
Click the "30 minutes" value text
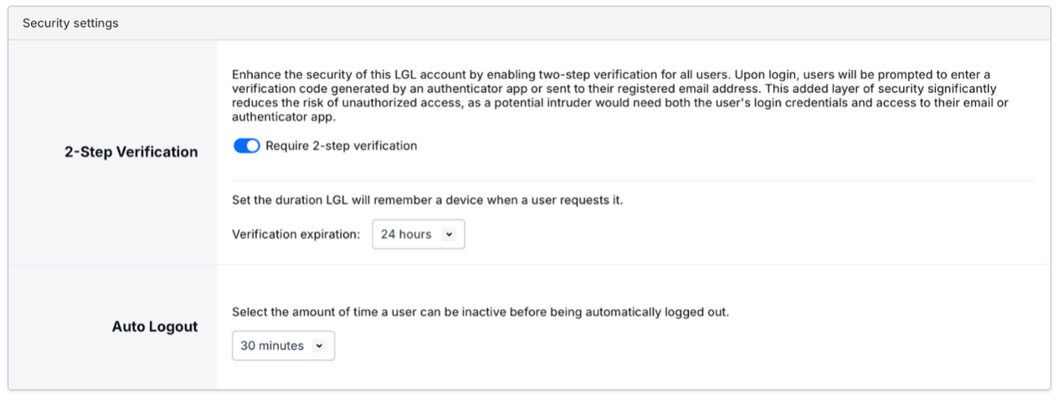[272, 346]
